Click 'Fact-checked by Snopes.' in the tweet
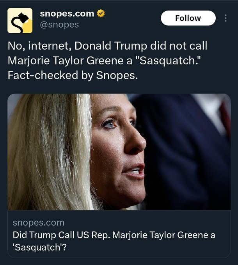The image size is (238, 265). pos(73,75)
